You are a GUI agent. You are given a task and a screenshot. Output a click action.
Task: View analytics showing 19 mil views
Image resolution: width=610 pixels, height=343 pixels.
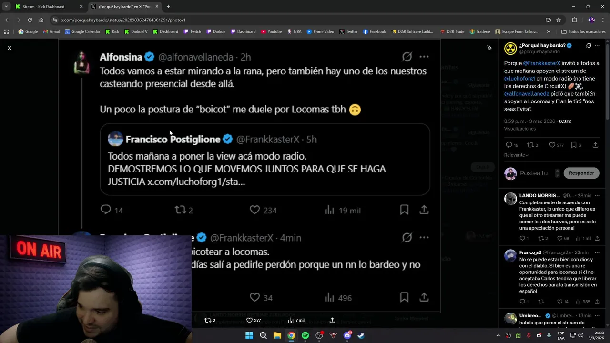pyautogui.click(x=343, y=210)
